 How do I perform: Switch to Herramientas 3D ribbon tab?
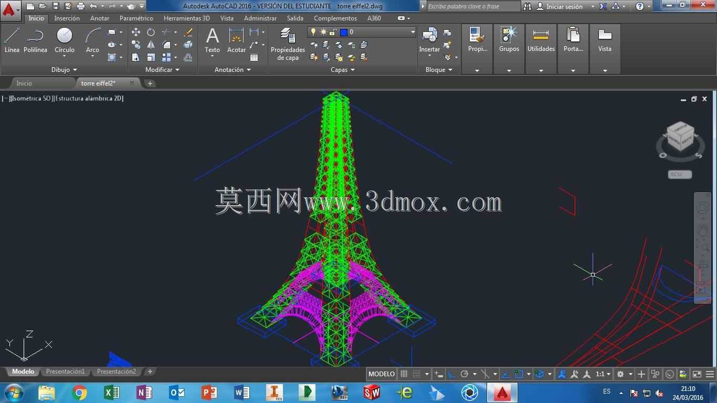[186, 18]
